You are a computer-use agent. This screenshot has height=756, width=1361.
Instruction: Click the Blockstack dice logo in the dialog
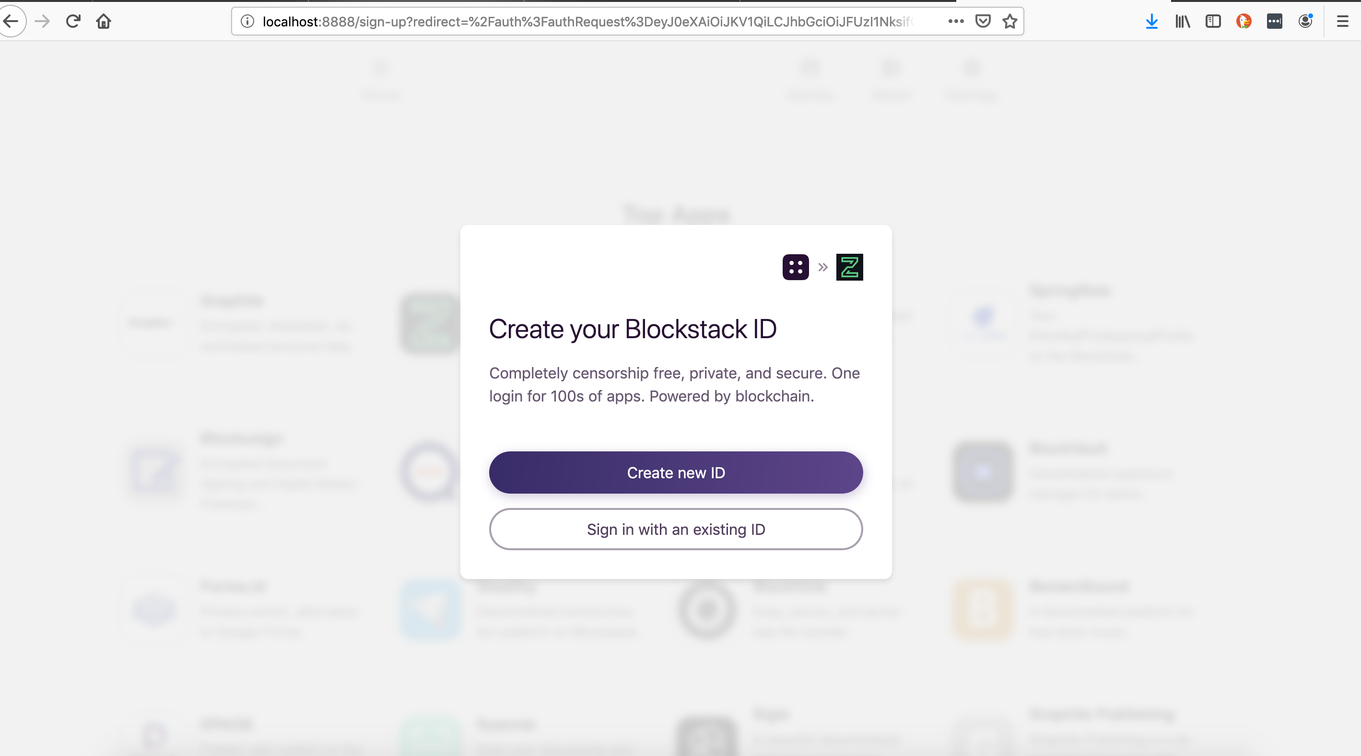795,267
